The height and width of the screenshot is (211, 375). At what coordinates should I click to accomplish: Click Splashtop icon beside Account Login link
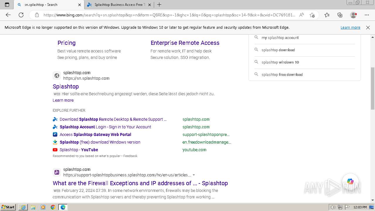(55, 127)
